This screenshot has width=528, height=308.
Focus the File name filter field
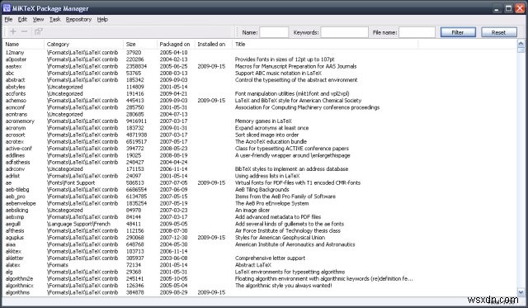coord(417,32)
